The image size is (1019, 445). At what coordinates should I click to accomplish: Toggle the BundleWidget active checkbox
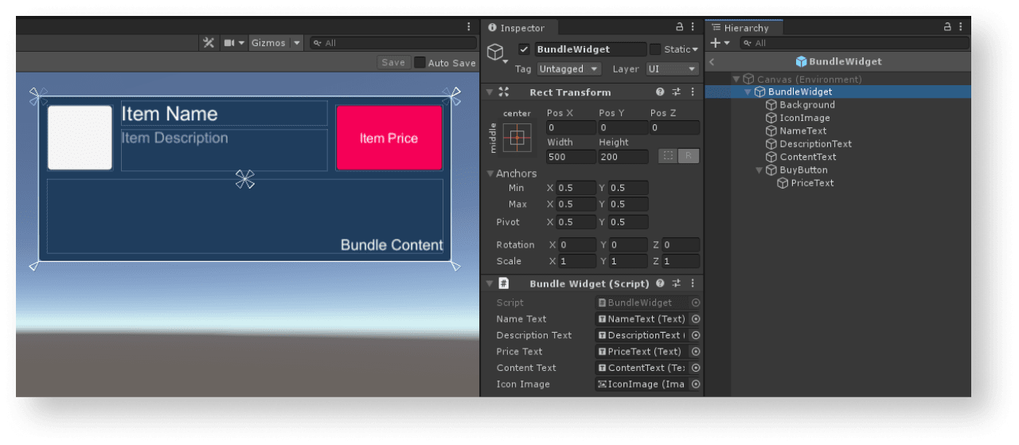pos(524,49)
